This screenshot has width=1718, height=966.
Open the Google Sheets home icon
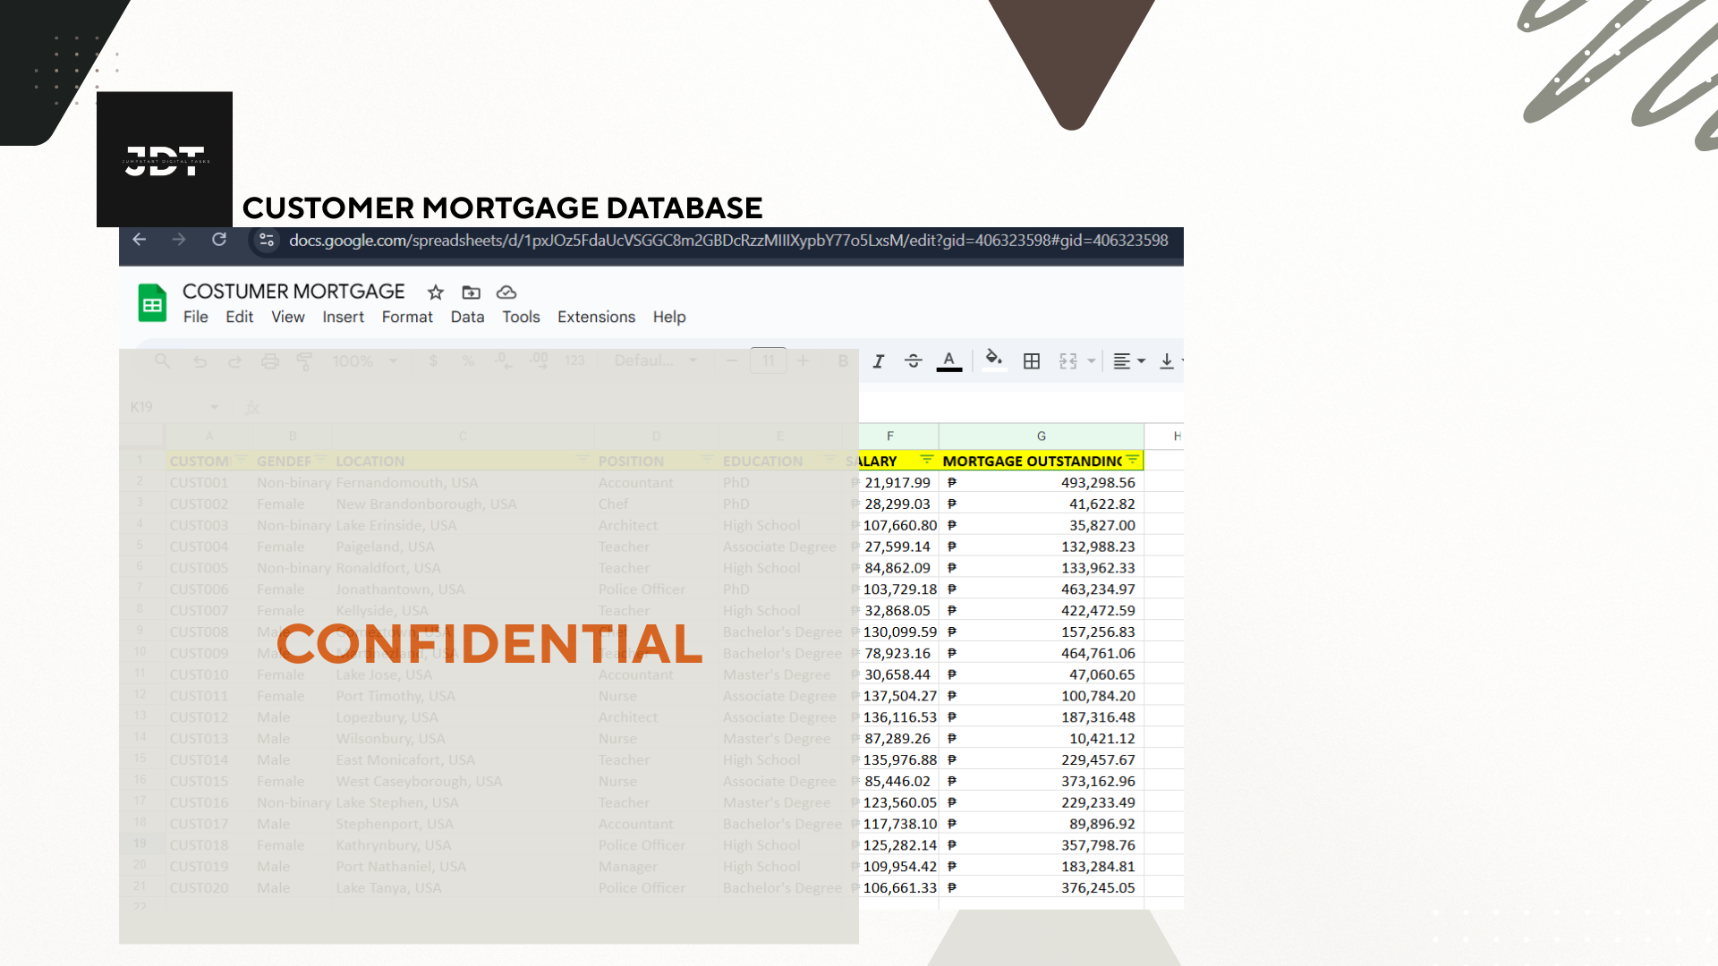[152, 303]
